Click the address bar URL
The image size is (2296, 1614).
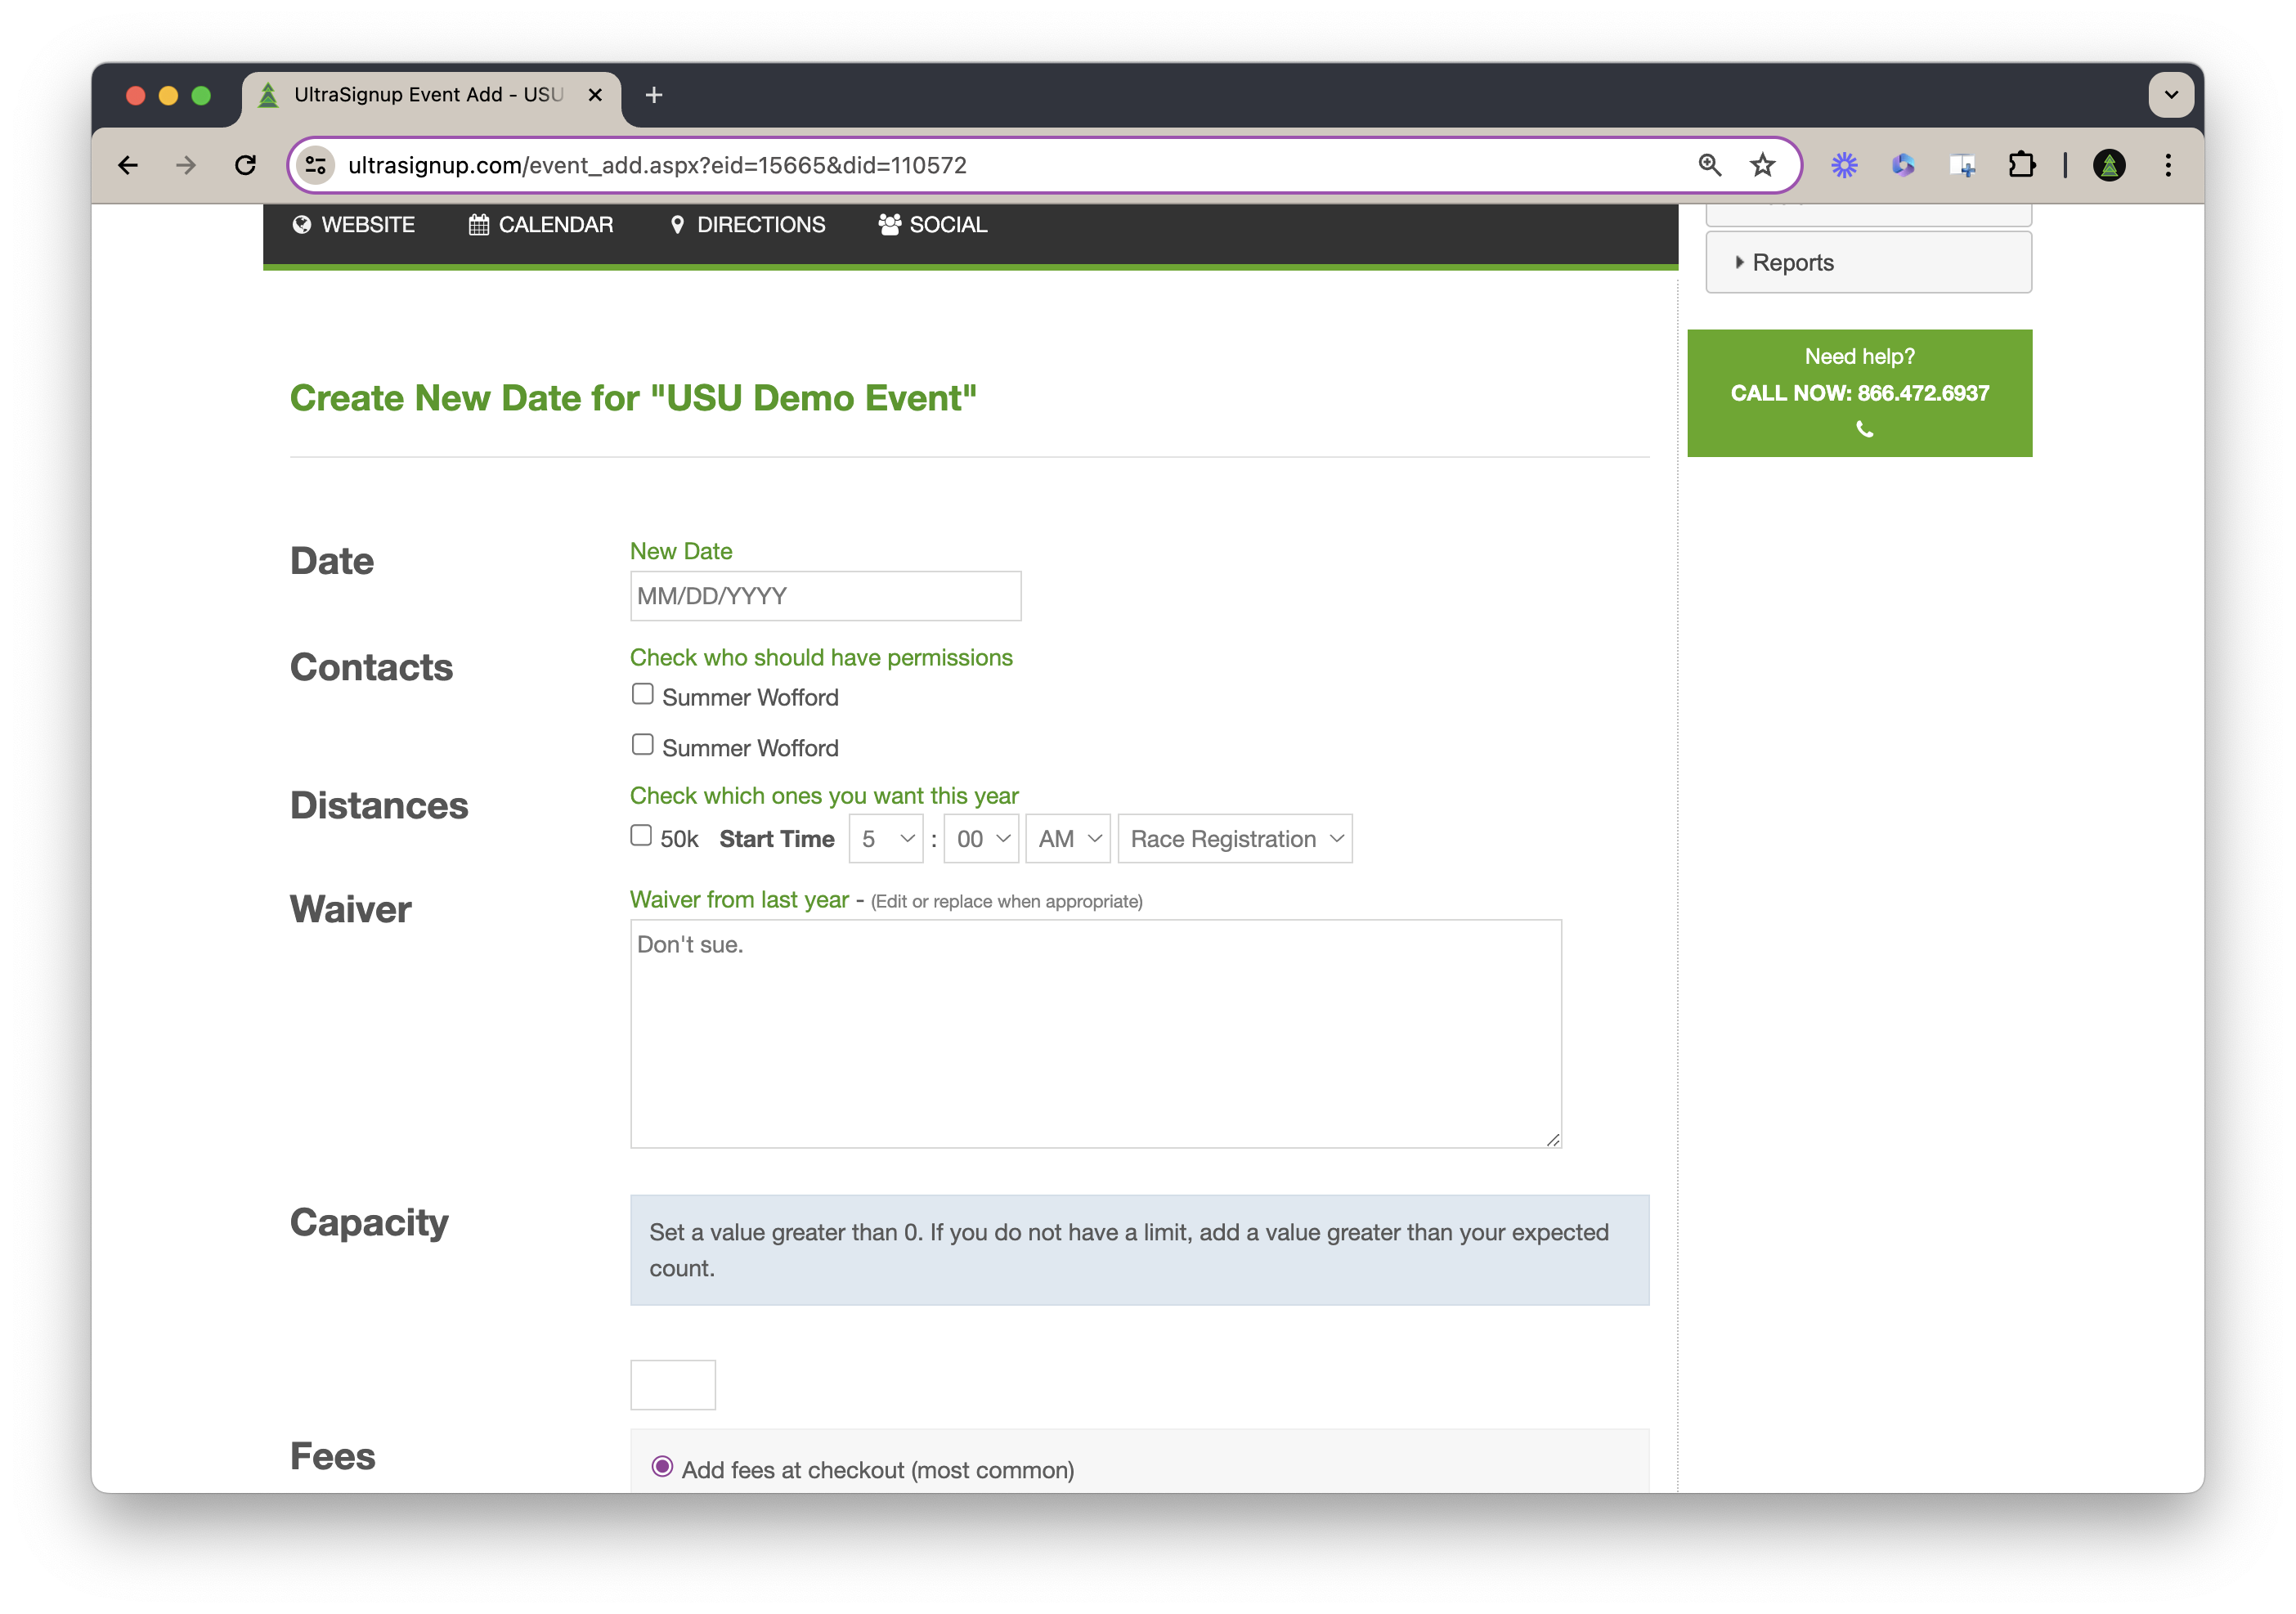(657, 165)
